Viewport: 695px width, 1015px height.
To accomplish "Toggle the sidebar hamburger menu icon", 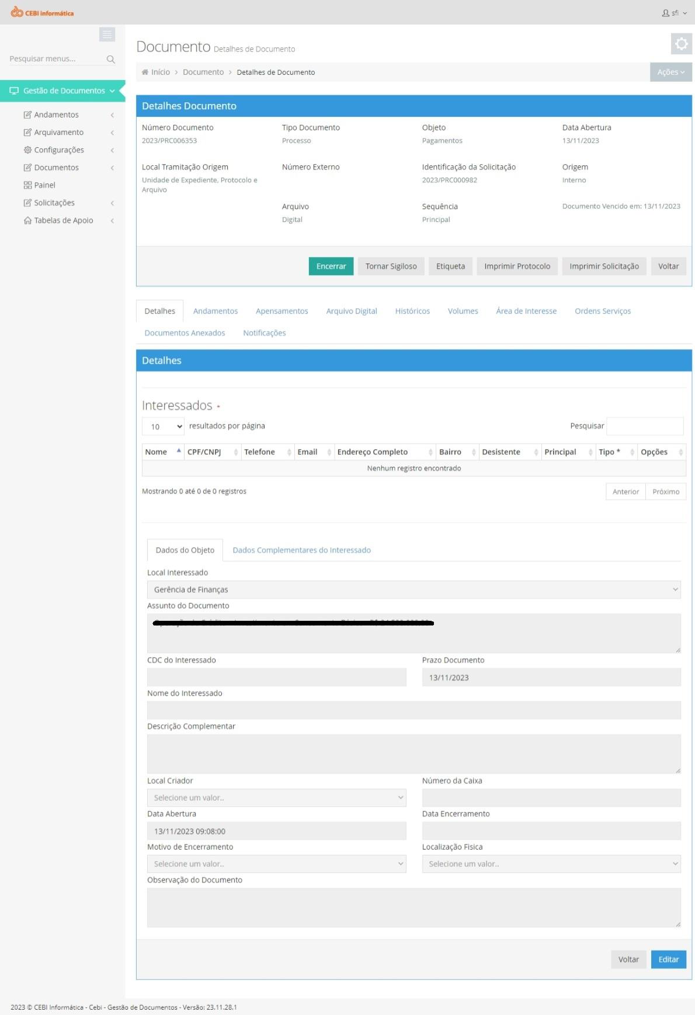I will click(107, 35).
